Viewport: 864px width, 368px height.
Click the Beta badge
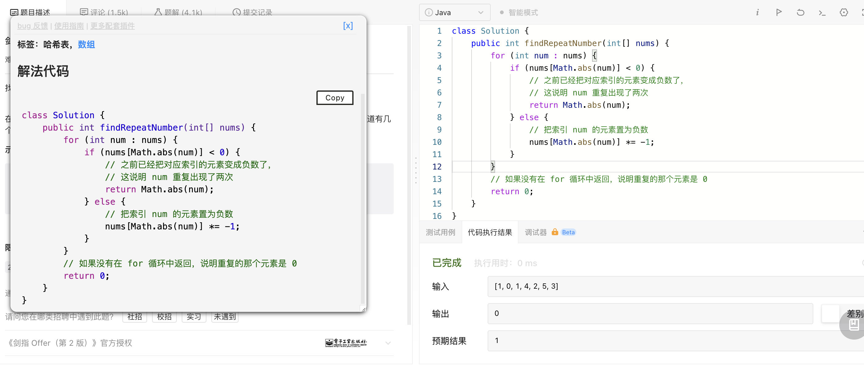pos(568,232)
